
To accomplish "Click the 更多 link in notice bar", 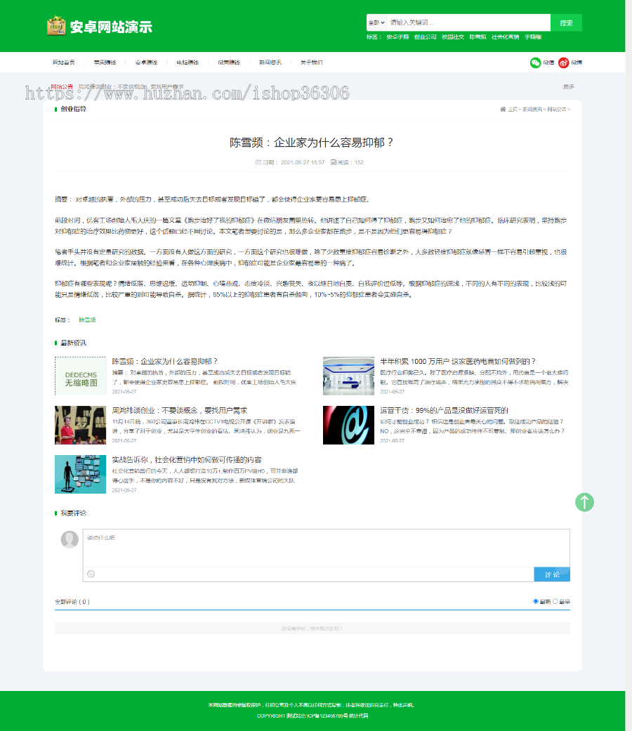I will point(568,87).
